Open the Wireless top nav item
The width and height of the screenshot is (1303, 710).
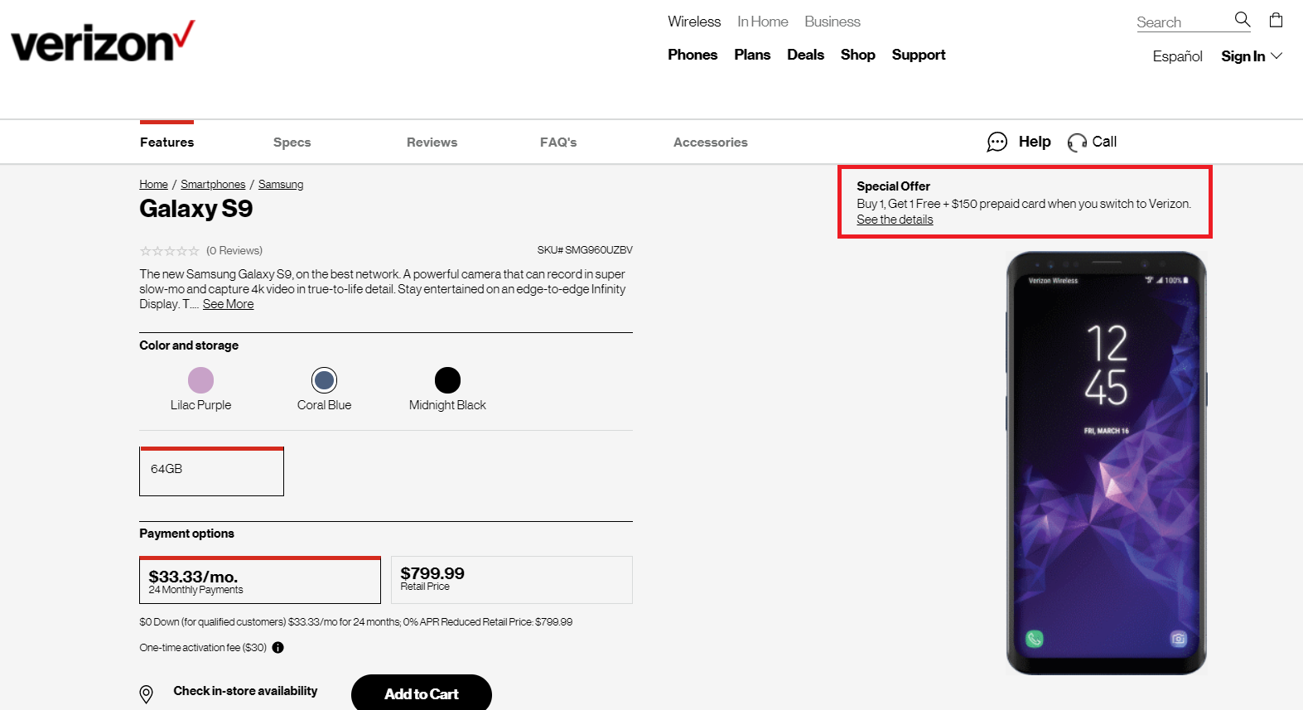(694, 22)
